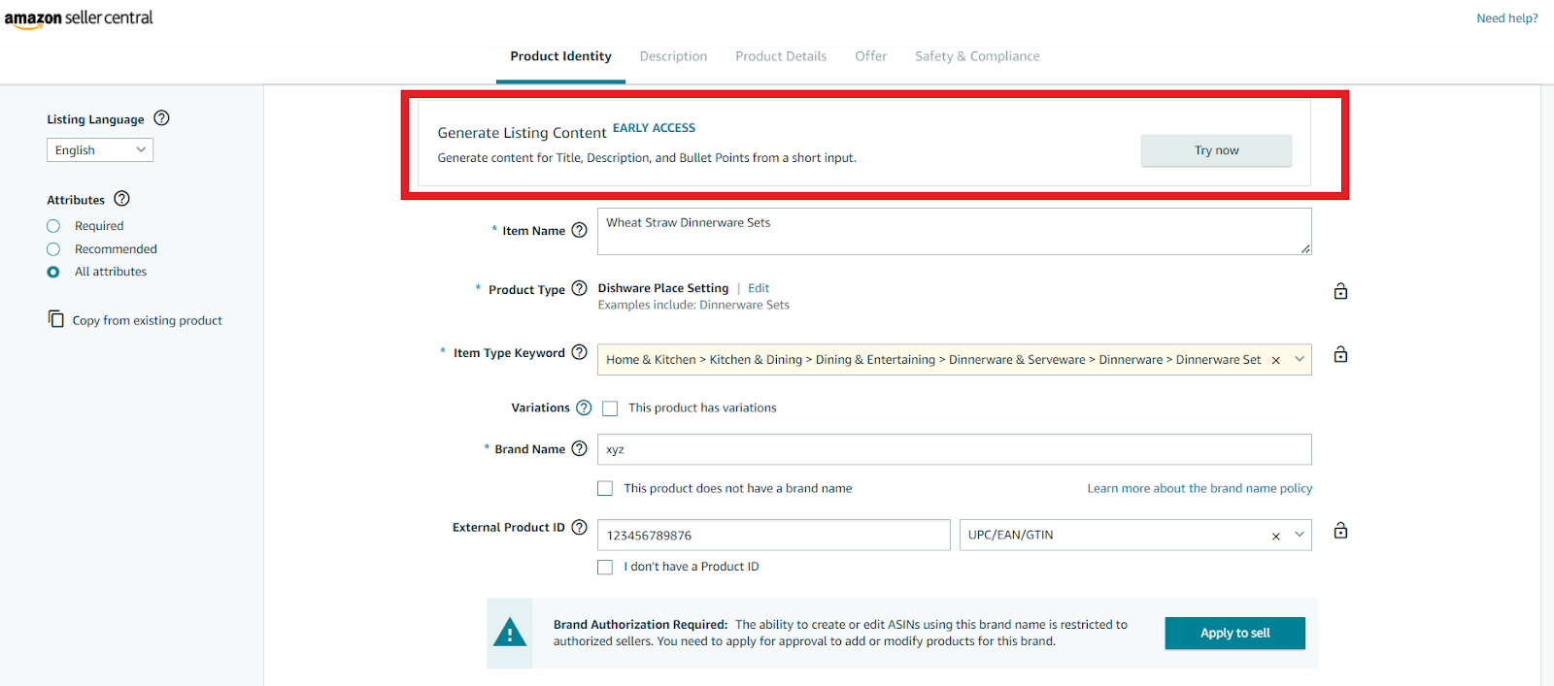Click Copy from existing product link
Image resolution: width=1554 pixels, height=686 pixels.
[148, 320]
